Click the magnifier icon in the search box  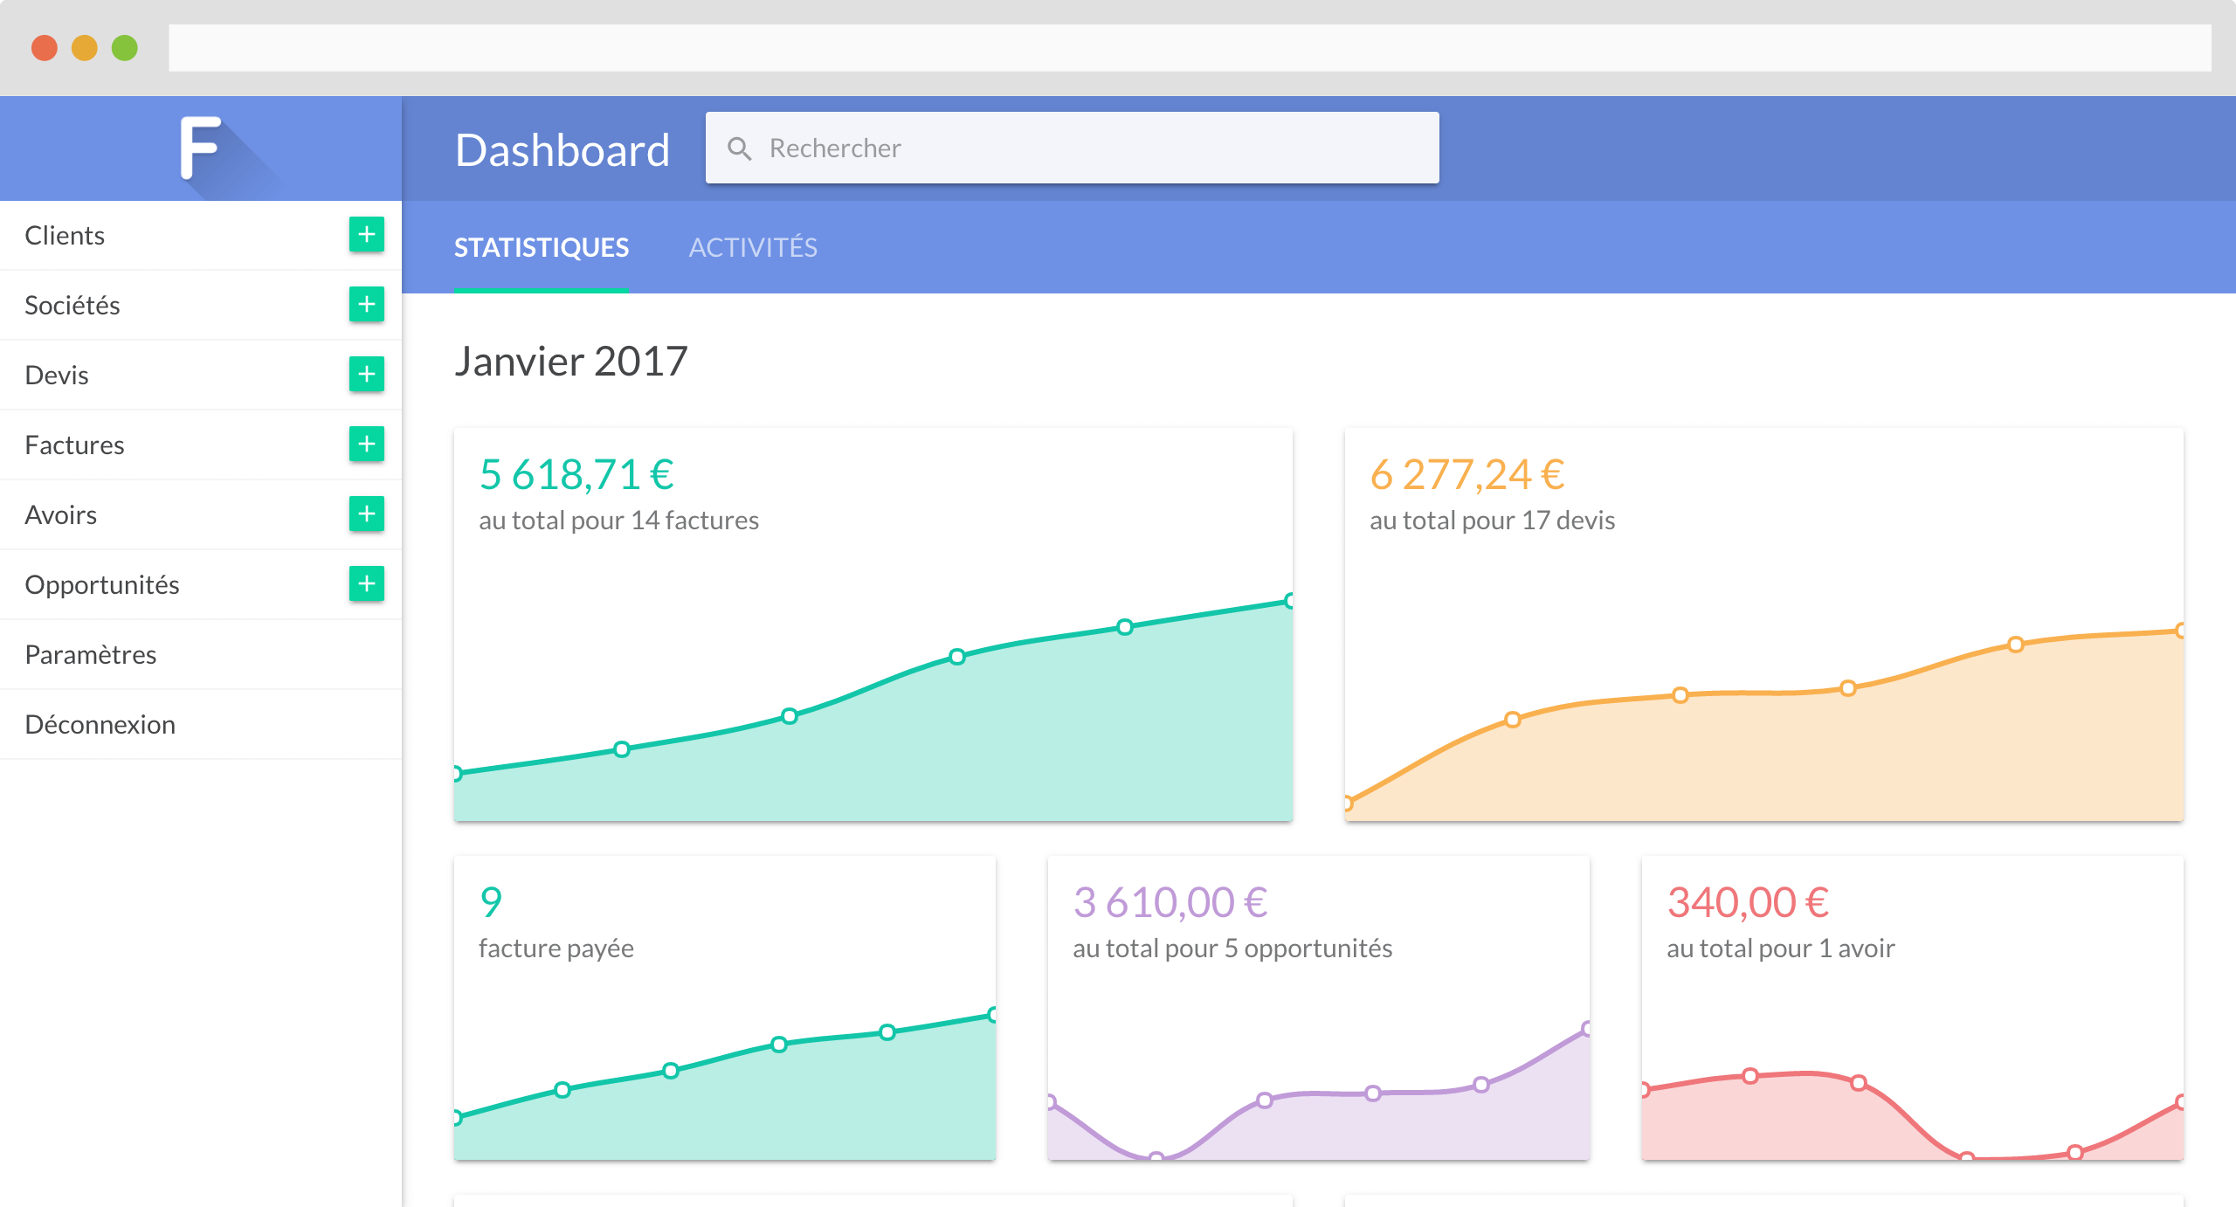[x=740, y=148]
